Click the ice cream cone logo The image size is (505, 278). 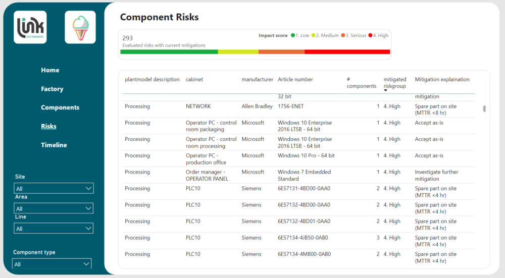80,27
